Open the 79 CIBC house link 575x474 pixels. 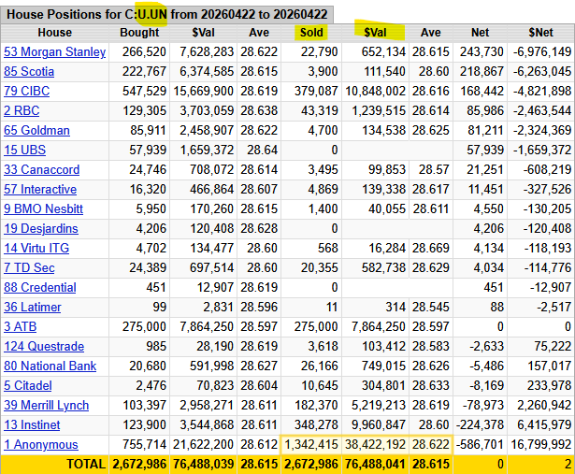(x=26, y=92)
